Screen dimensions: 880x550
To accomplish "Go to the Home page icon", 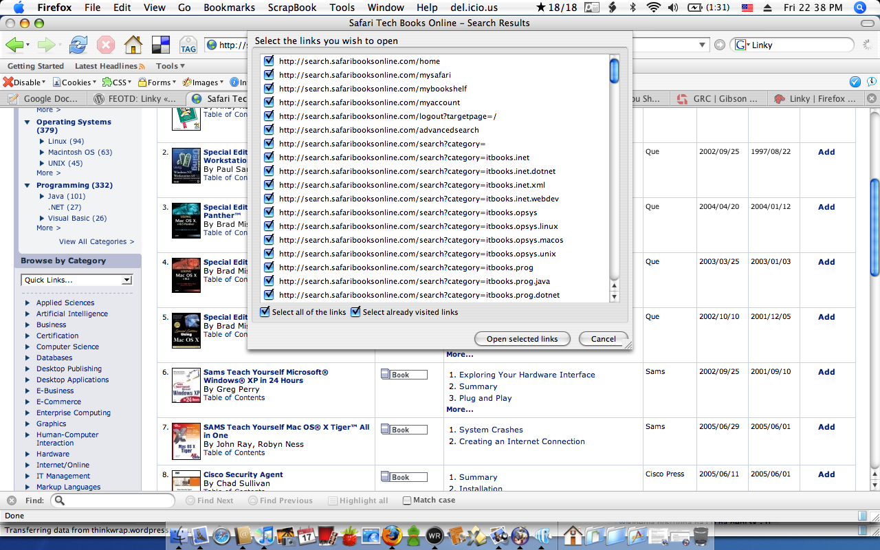I will point(133,45).
